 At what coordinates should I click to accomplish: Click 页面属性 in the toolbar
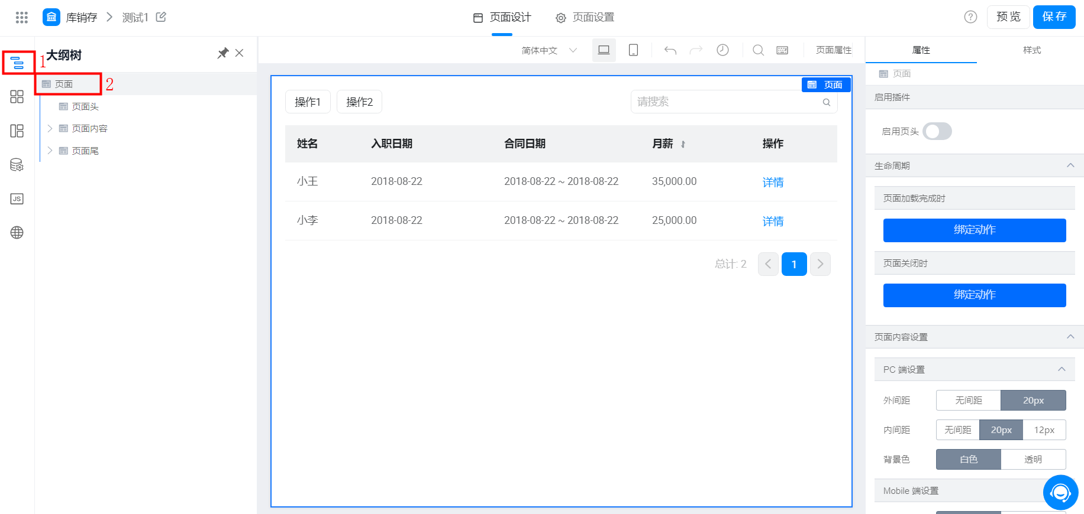pos(834,50)
